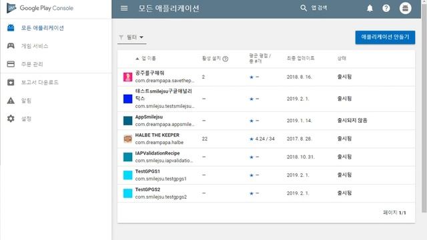Click the search magnifier icon

pos(304,8)
